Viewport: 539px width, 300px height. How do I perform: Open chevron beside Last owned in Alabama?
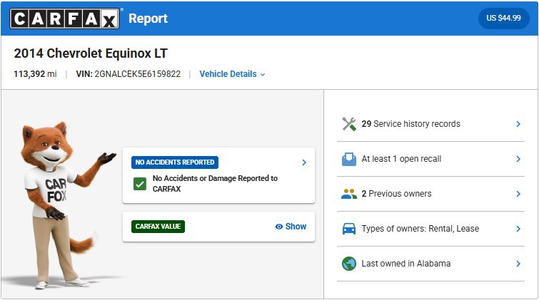(518, 264)
